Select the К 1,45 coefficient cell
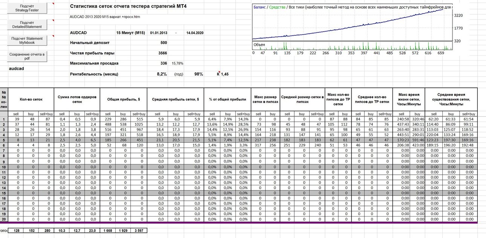The image size is (486, 238). coord(223,74)
